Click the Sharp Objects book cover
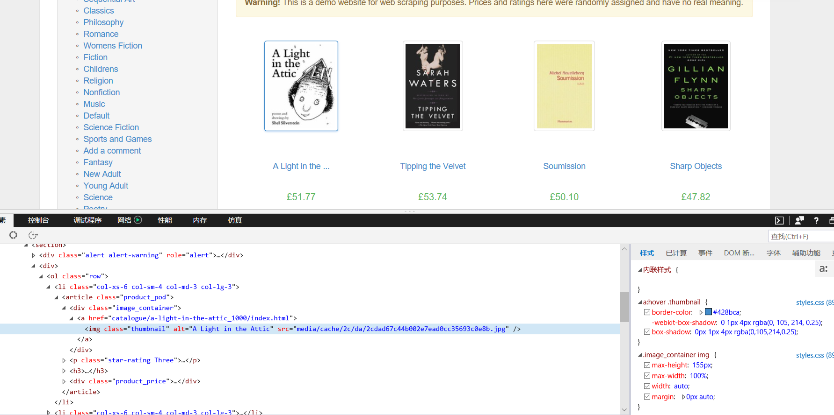This screenshot has width=834, height=415. [x=696, y=86]
